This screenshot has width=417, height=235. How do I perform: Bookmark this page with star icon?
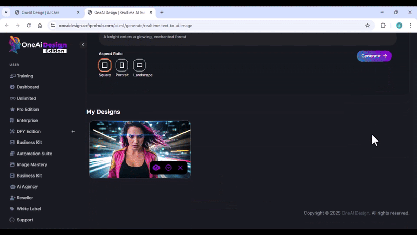[x=367, y=26]
